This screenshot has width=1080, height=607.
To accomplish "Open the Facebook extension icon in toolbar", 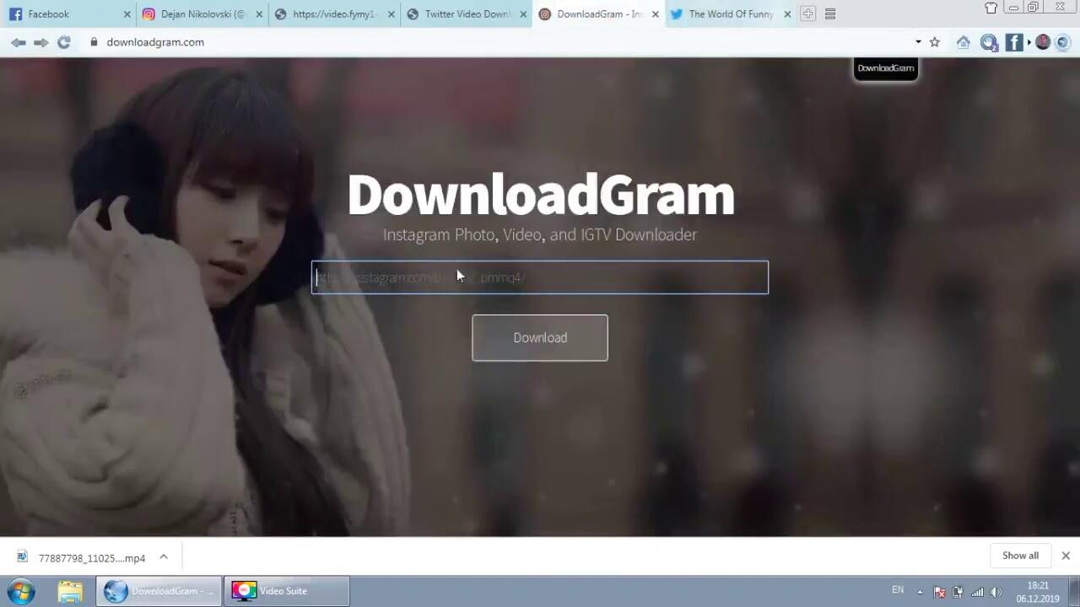I will tap(1014, 42).
